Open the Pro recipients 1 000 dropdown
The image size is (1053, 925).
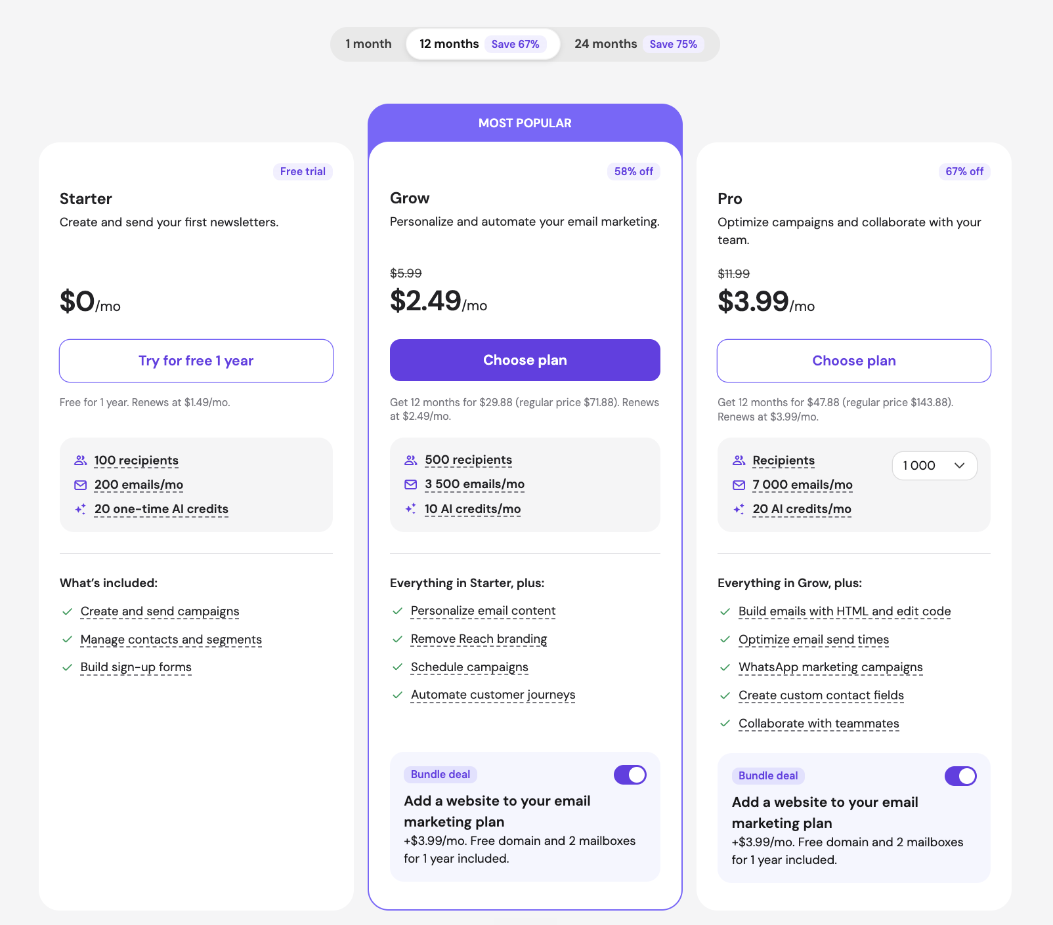tap(934, 466)
